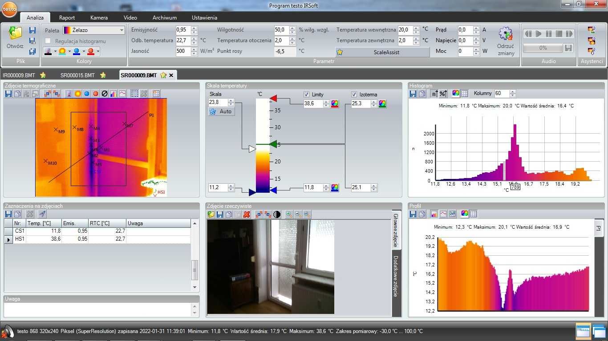The image size is (608, 341).
Task: Click the contrast half-circle icon in real image toolbar
Action: [277, 214]
